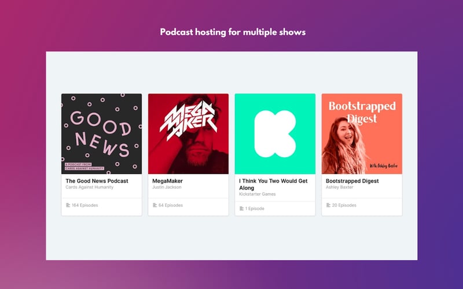
Task: Open the MegaMaker cover artwork
Action: [189, 134]
